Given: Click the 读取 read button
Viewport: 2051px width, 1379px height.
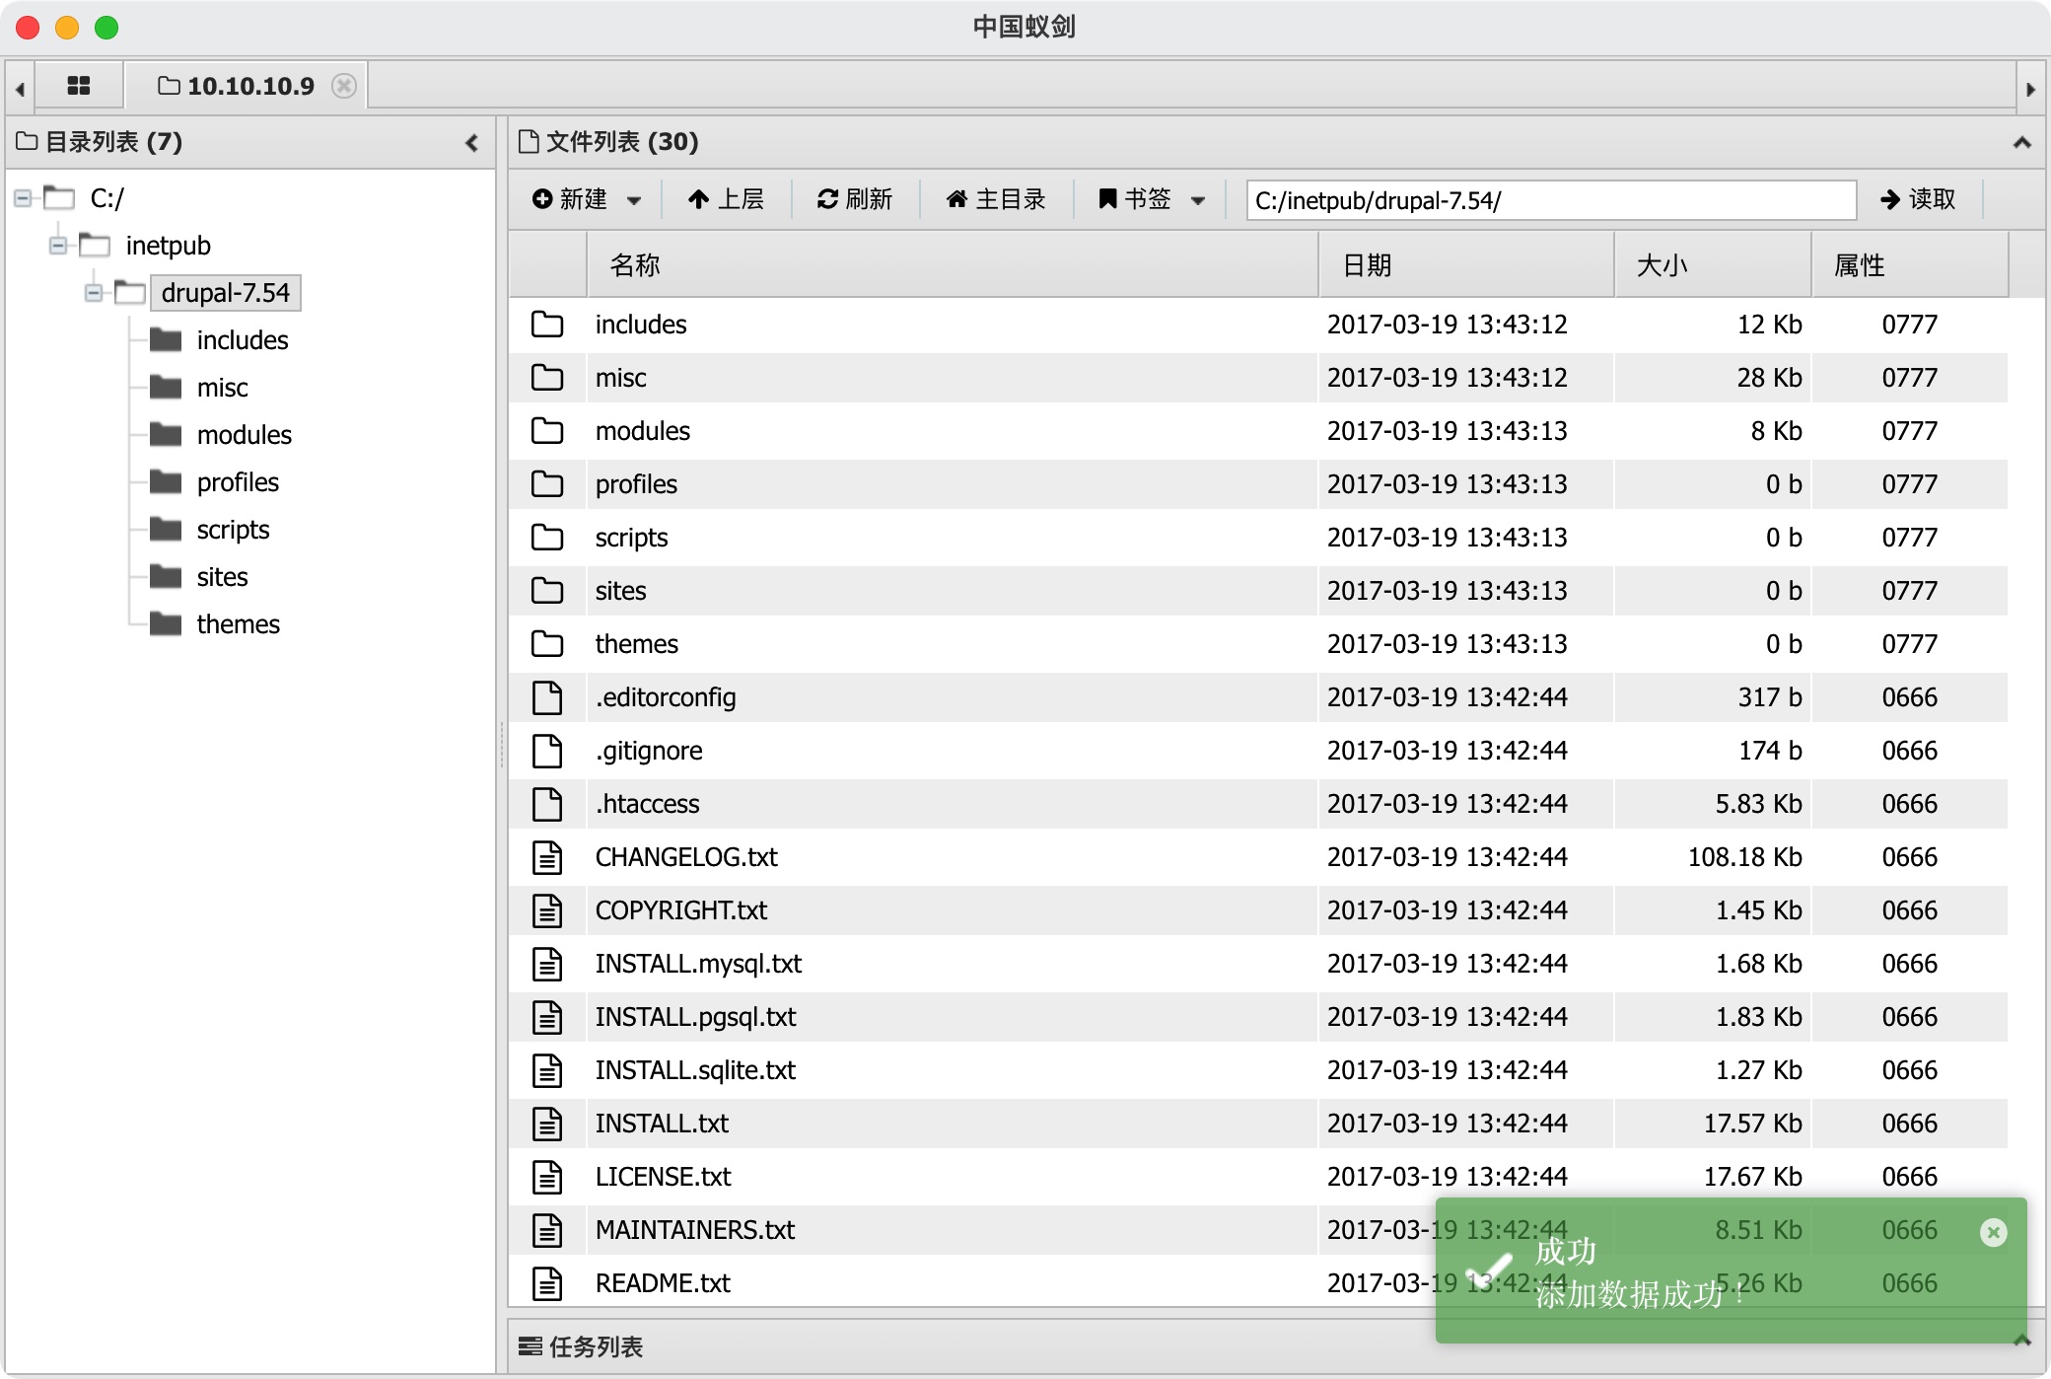Looking at the screenshot, I should pos(1918,200).
